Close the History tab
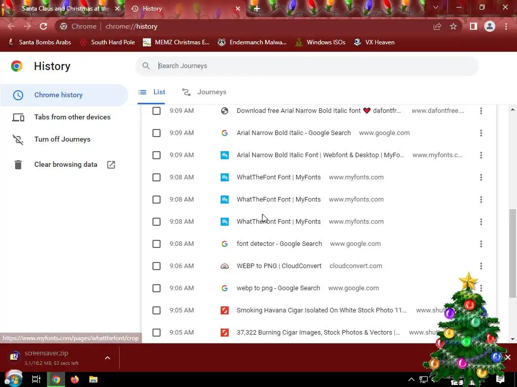Viewport: 517px width, 387px height. tap(238, 9)
